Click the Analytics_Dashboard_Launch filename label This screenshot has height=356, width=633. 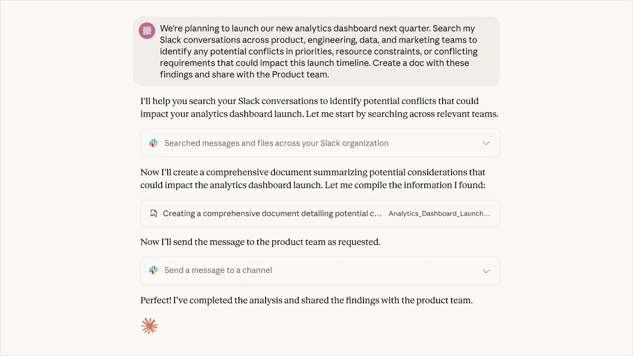click(x=439, y=214)
